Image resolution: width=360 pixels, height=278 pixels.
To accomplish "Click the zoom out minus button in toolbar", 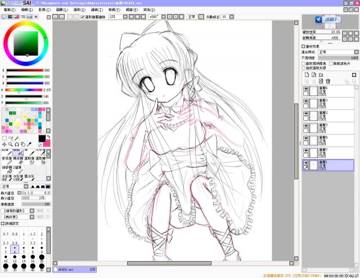I will [x=131, y=17].
